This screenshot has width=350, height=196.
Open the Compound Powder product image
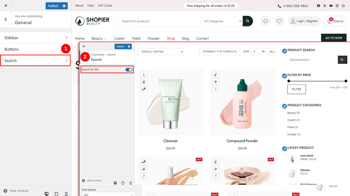click(x=242, y=102)
